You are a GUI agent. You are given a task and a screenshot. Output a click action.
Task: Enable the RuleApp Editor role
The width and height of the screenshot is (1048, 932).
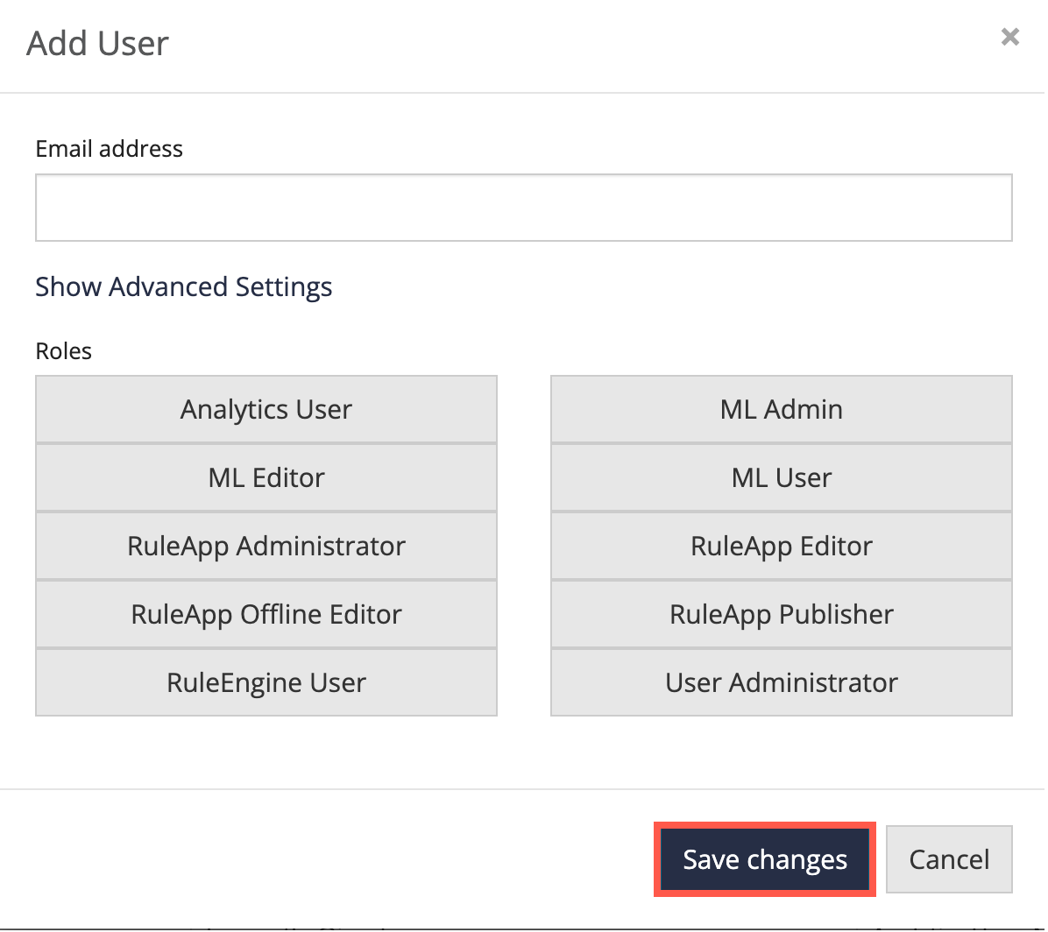click(781, 546)
